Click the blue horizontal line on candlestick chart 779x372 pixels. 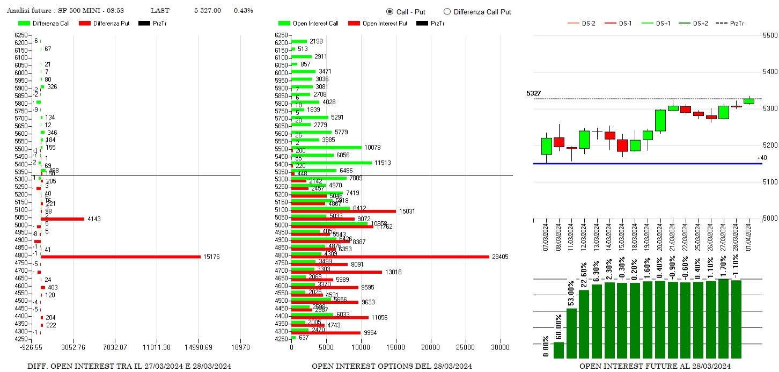click(648, 163)
